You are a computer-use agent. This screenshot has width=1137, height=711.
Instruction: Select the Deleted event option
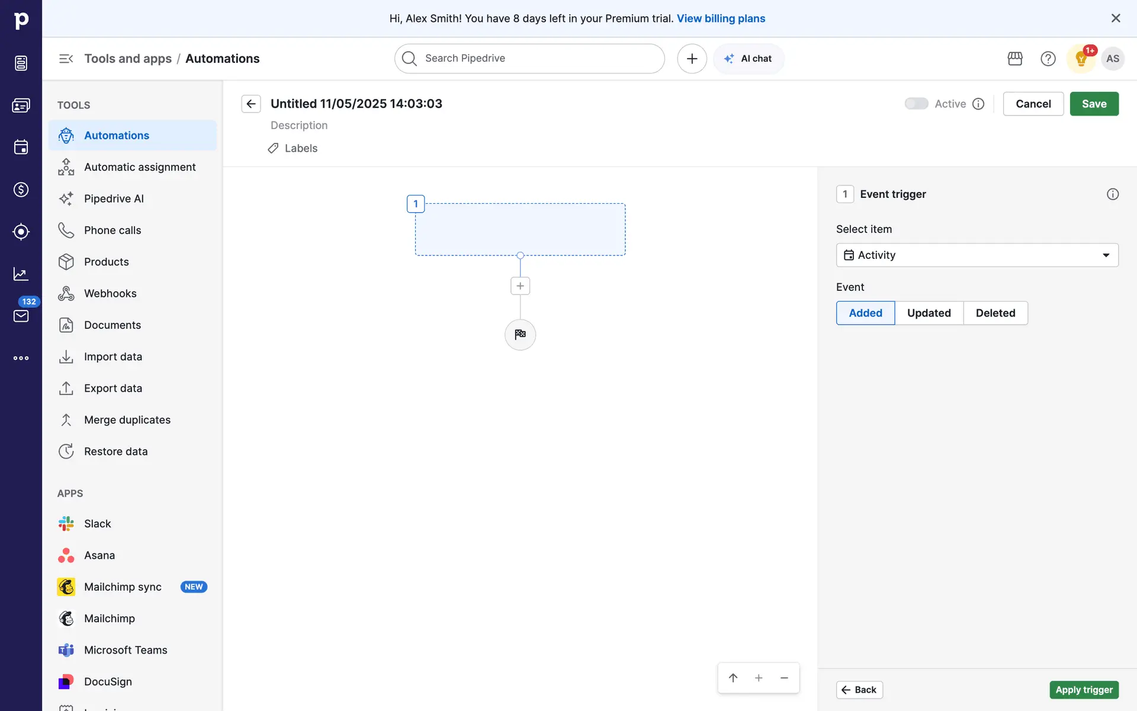point(995,313)
